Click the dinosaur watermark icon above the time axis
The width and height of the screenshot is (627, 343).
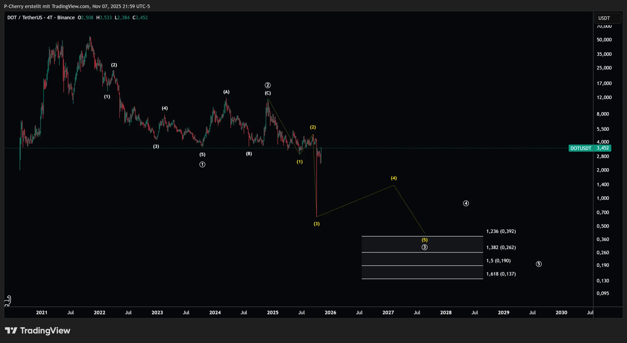(x=7, y=300)
